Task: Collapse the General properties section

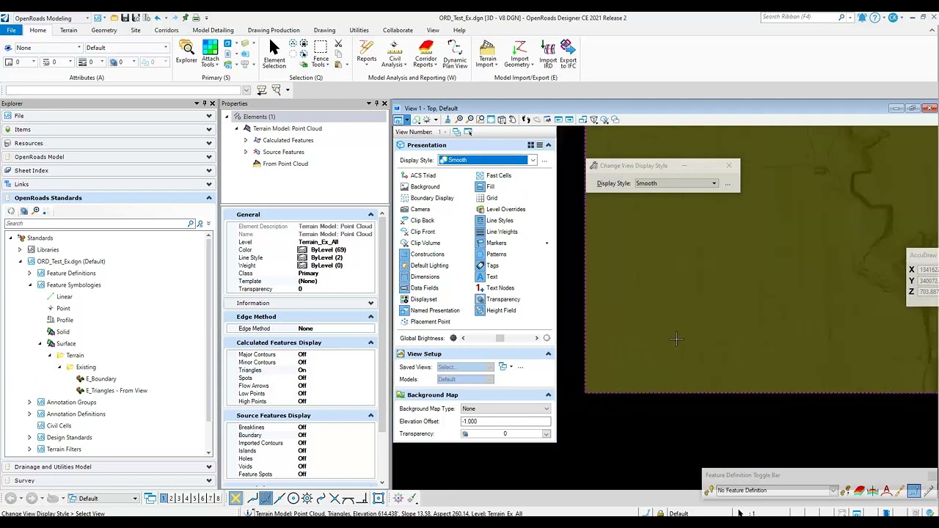Action: click(x=370, y=214)
